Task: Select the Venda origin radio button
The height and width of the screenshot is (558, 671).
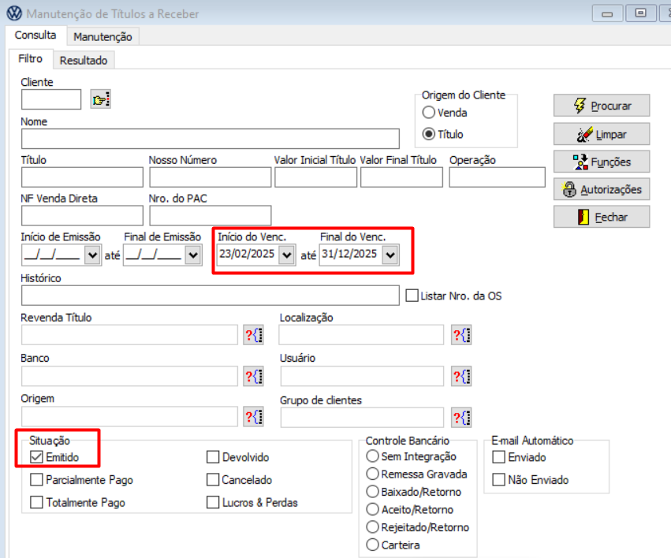Action: pyautogui.click(x=429, y=113)
